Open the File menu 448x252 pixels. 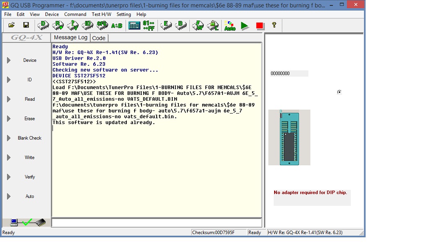click(x=8, y=14)
